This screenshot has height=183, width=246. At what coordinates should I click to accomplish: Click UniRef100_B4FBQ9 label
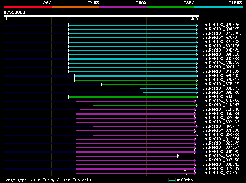[x=221, y=72]
